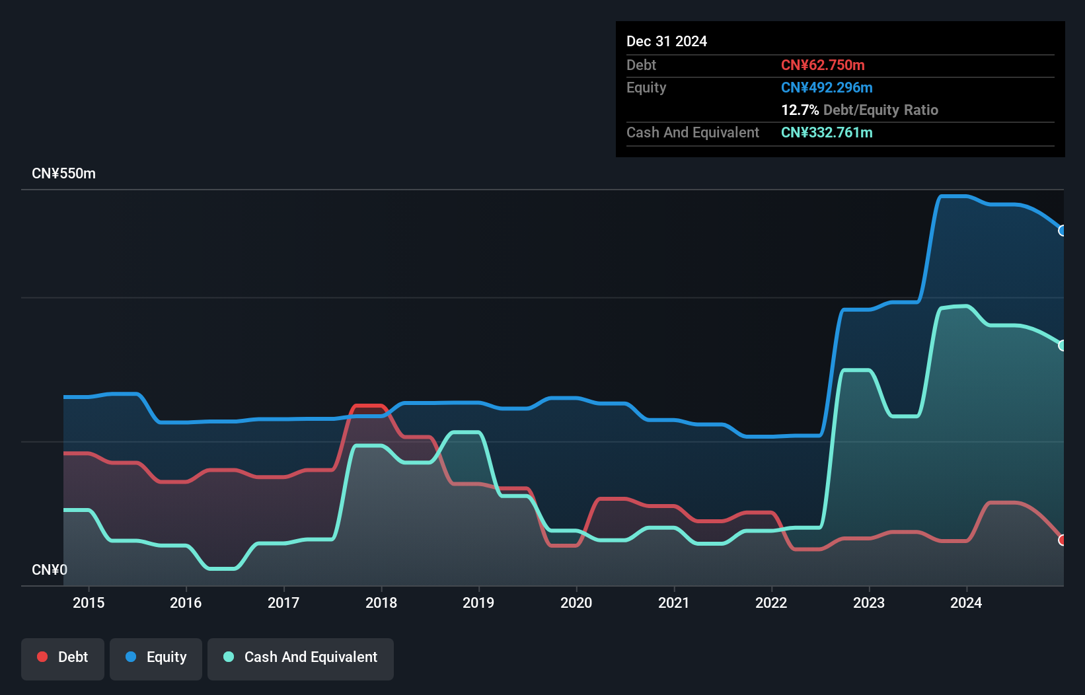Toggle the Cash And Equivalent legend button
The width and height of the screenshot is (1085, 695).
point(301,659)
